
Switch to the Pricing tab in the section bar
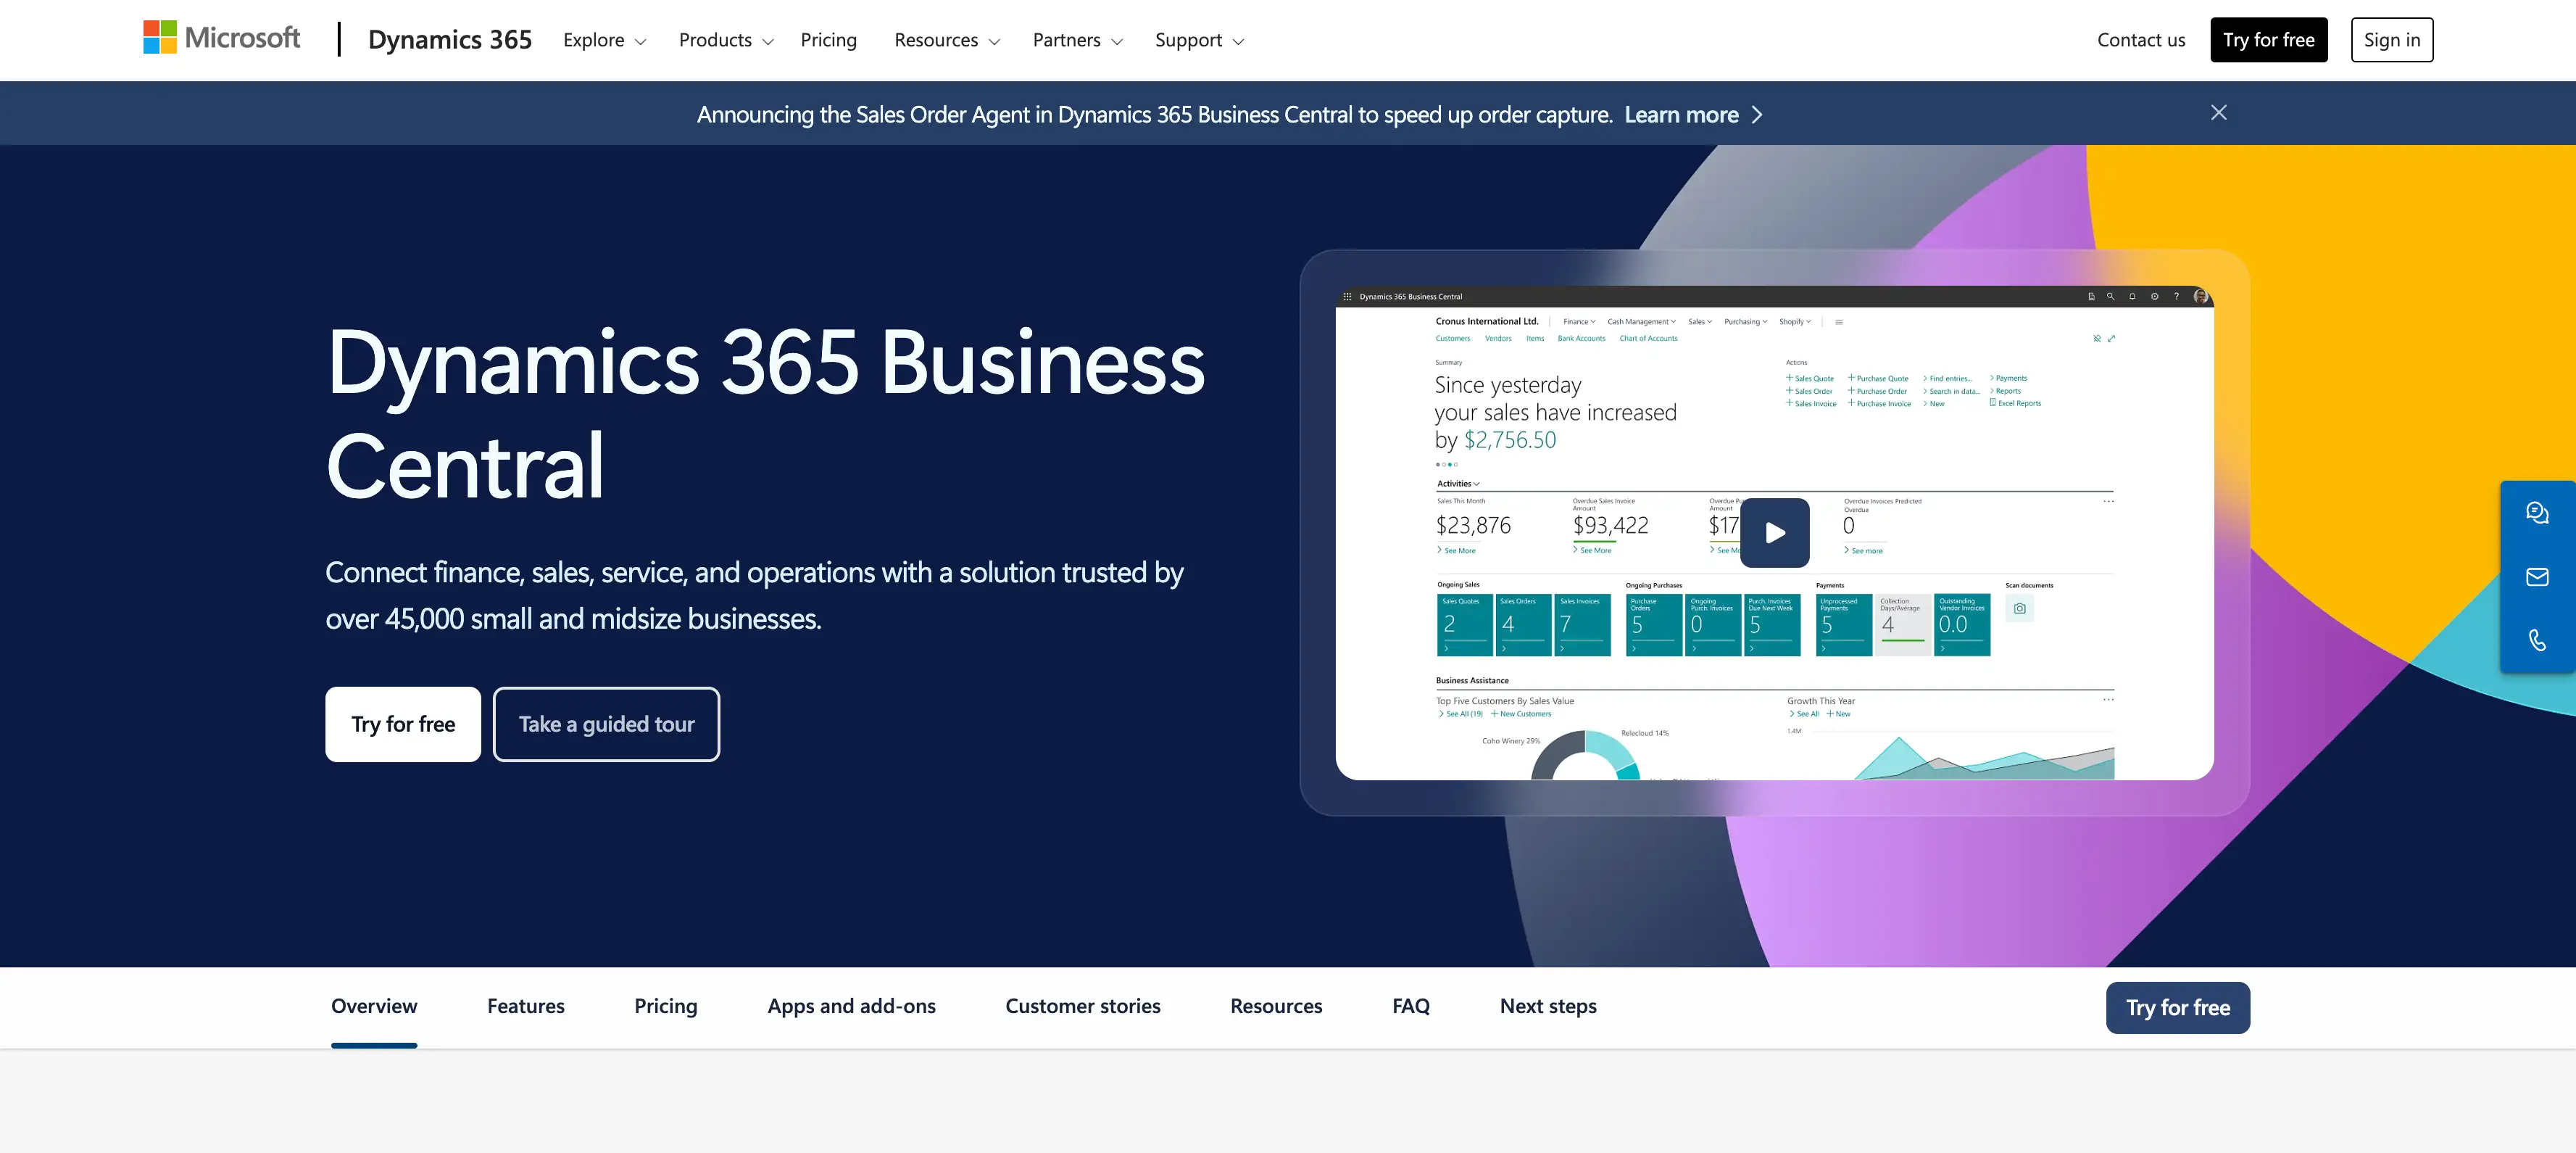pyautogui.click(x=665, y=1006)
